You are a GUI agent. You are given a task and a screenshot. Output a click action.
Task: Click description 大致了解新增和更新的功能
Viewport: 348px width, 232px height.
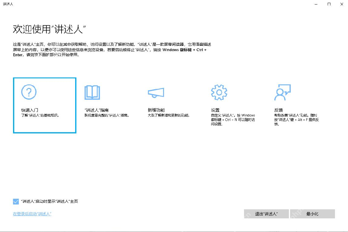pyautogui.click(x=169, y=115)
